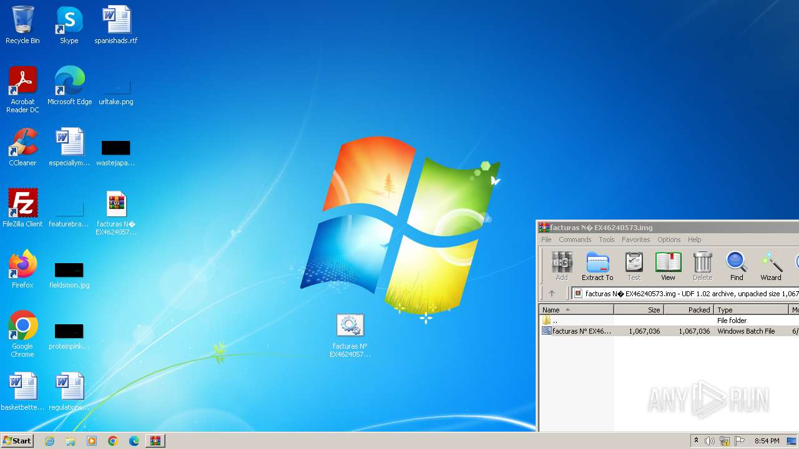
Task: Sort archive list by Type column
Action: (752, 309)
